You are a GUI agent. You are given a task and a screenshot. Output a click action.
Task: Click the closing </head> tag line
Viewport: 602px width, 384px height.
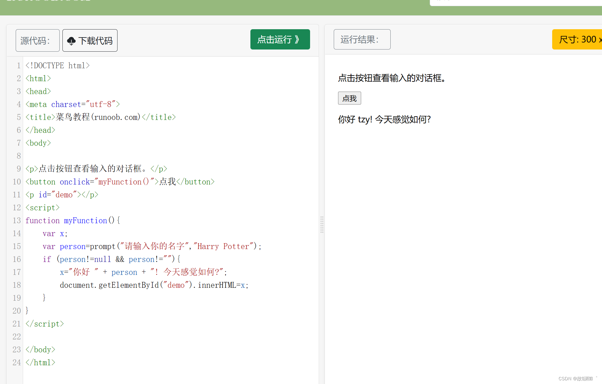pyautogui.click(x=40, y=130)
